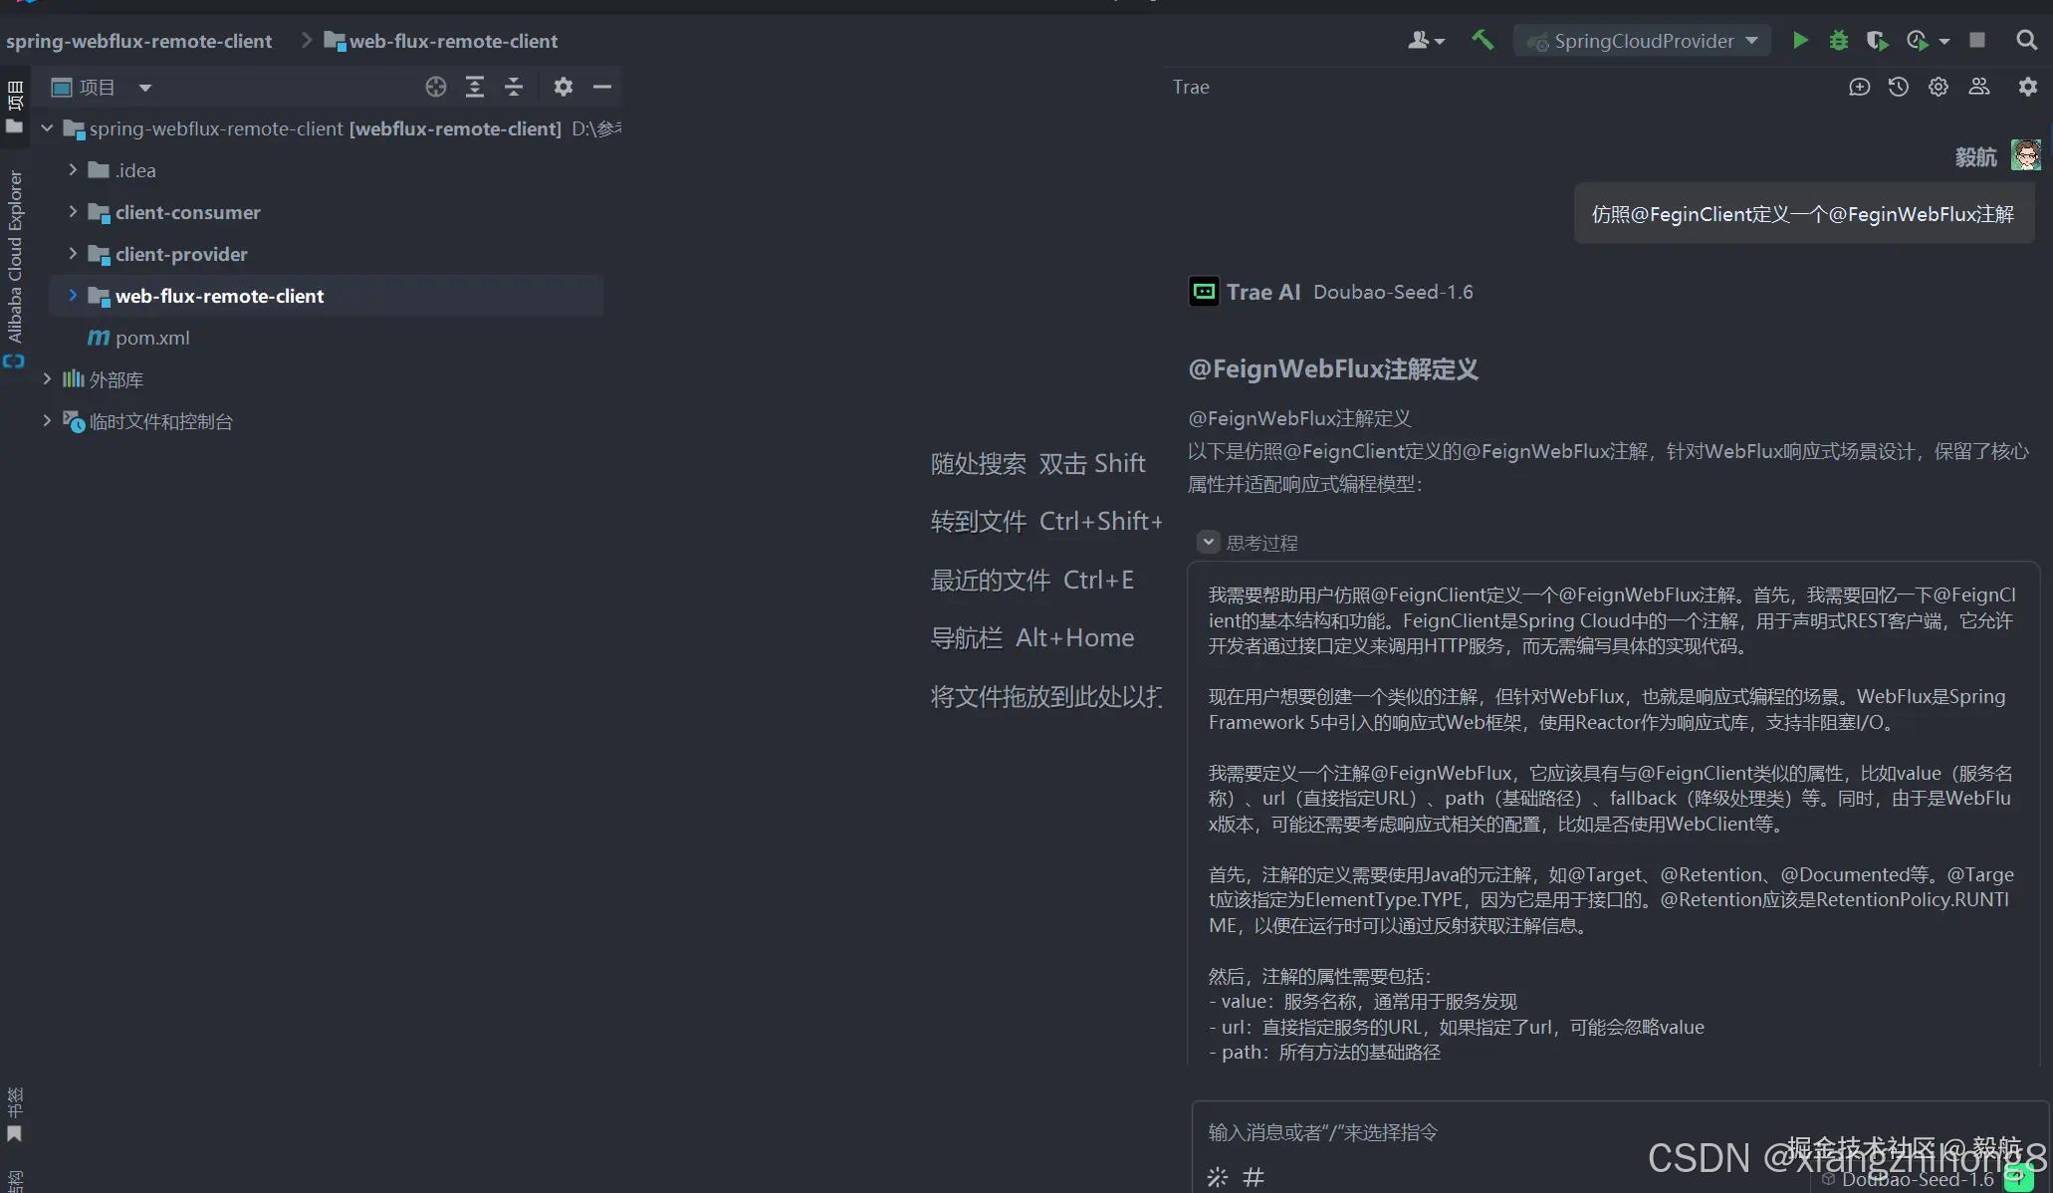Run the SpringCloudProvider configuration
The height and width of the screenshot is (1193, 2053).
coord(1800,41)
